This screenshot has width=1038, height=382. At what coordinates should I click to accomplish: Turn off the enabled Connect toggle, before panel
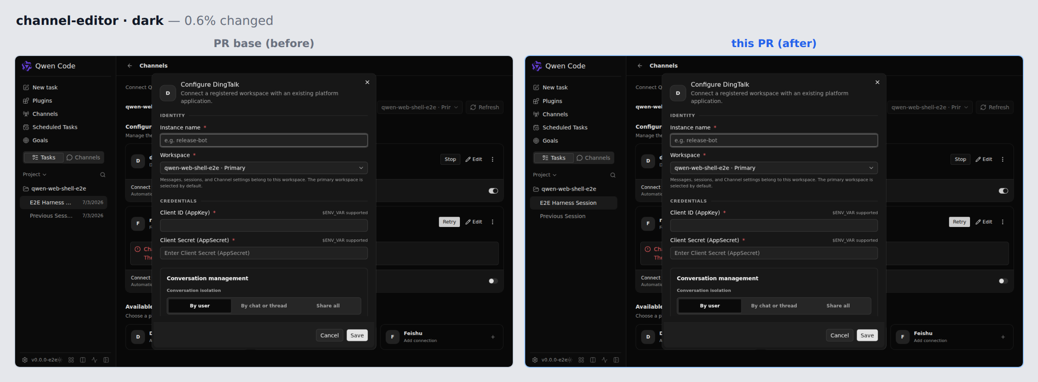(x=493, y=191)
